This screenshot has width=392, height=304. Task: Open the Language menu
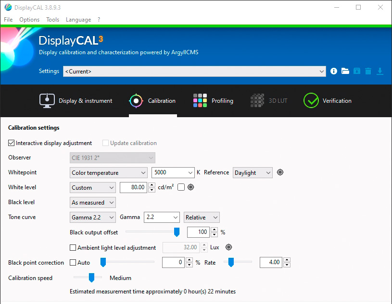tap(78, 20)
